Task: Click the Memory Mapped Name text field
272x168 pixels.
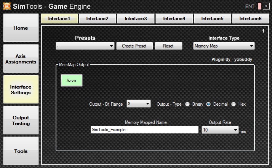Action: pyautogui.click(x=144, y=130)
